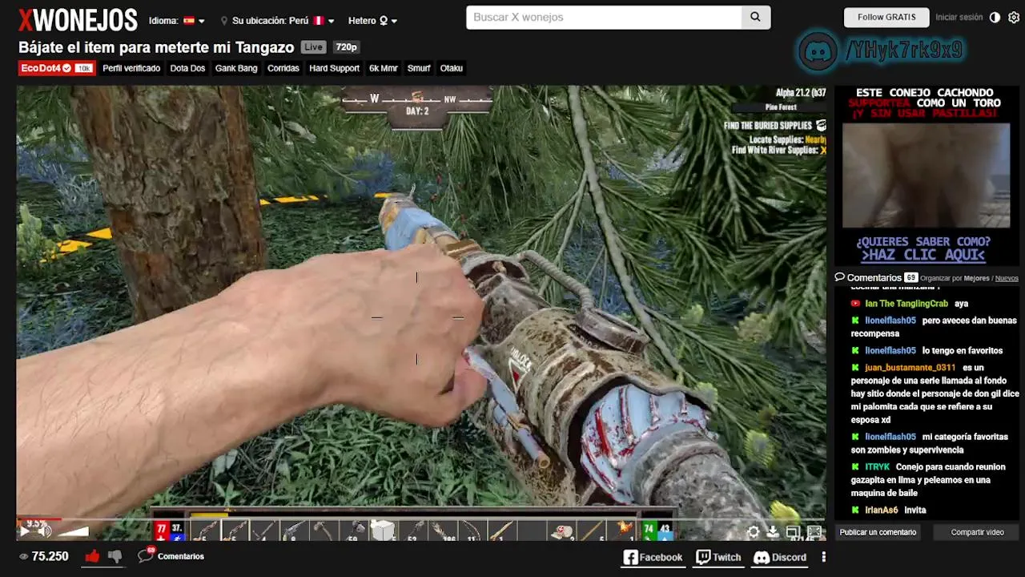Click the Buscar X wonejos search field
Viewport: 1025px width, 577px height.
(x=604, y=17)
